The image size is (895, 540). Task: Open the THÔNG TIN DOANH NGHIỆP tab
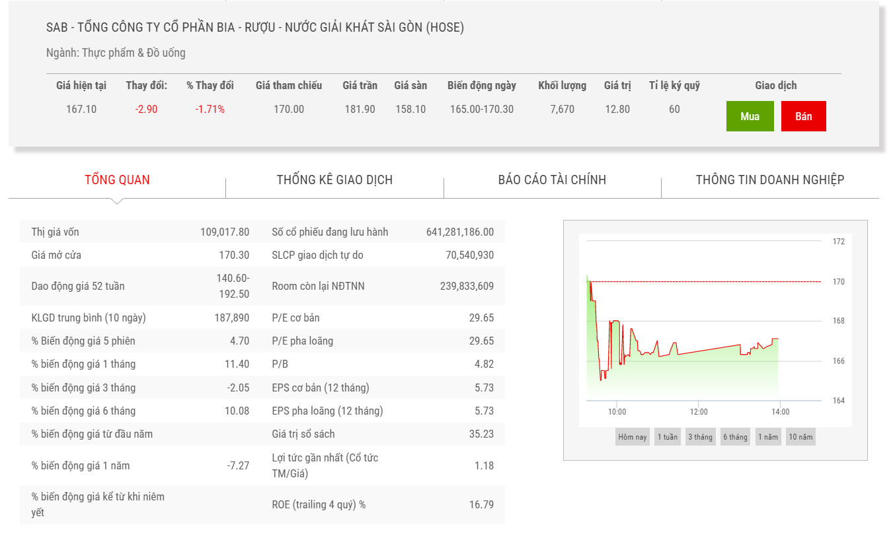pos(769,180)
